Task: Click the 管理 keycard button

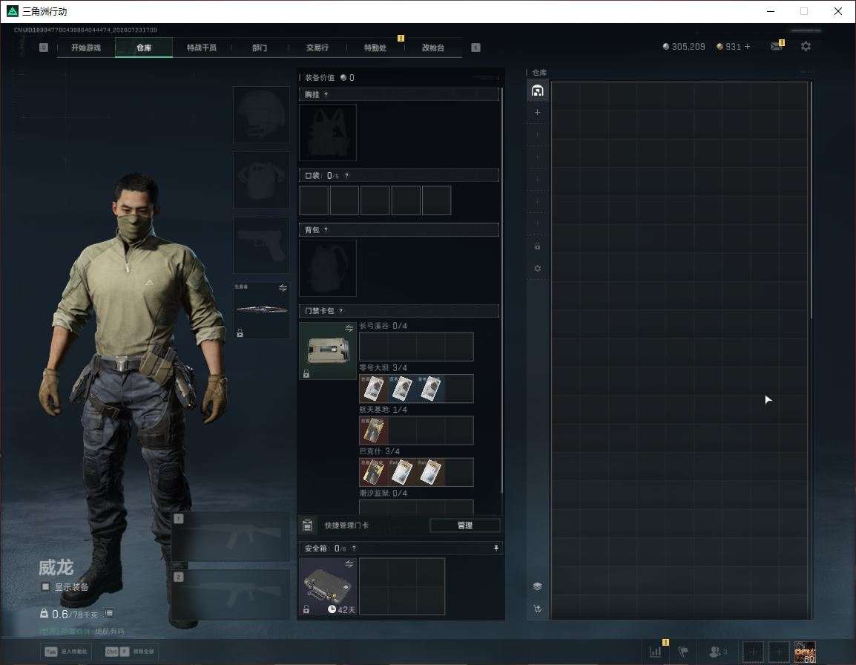Action: point(464,525)
